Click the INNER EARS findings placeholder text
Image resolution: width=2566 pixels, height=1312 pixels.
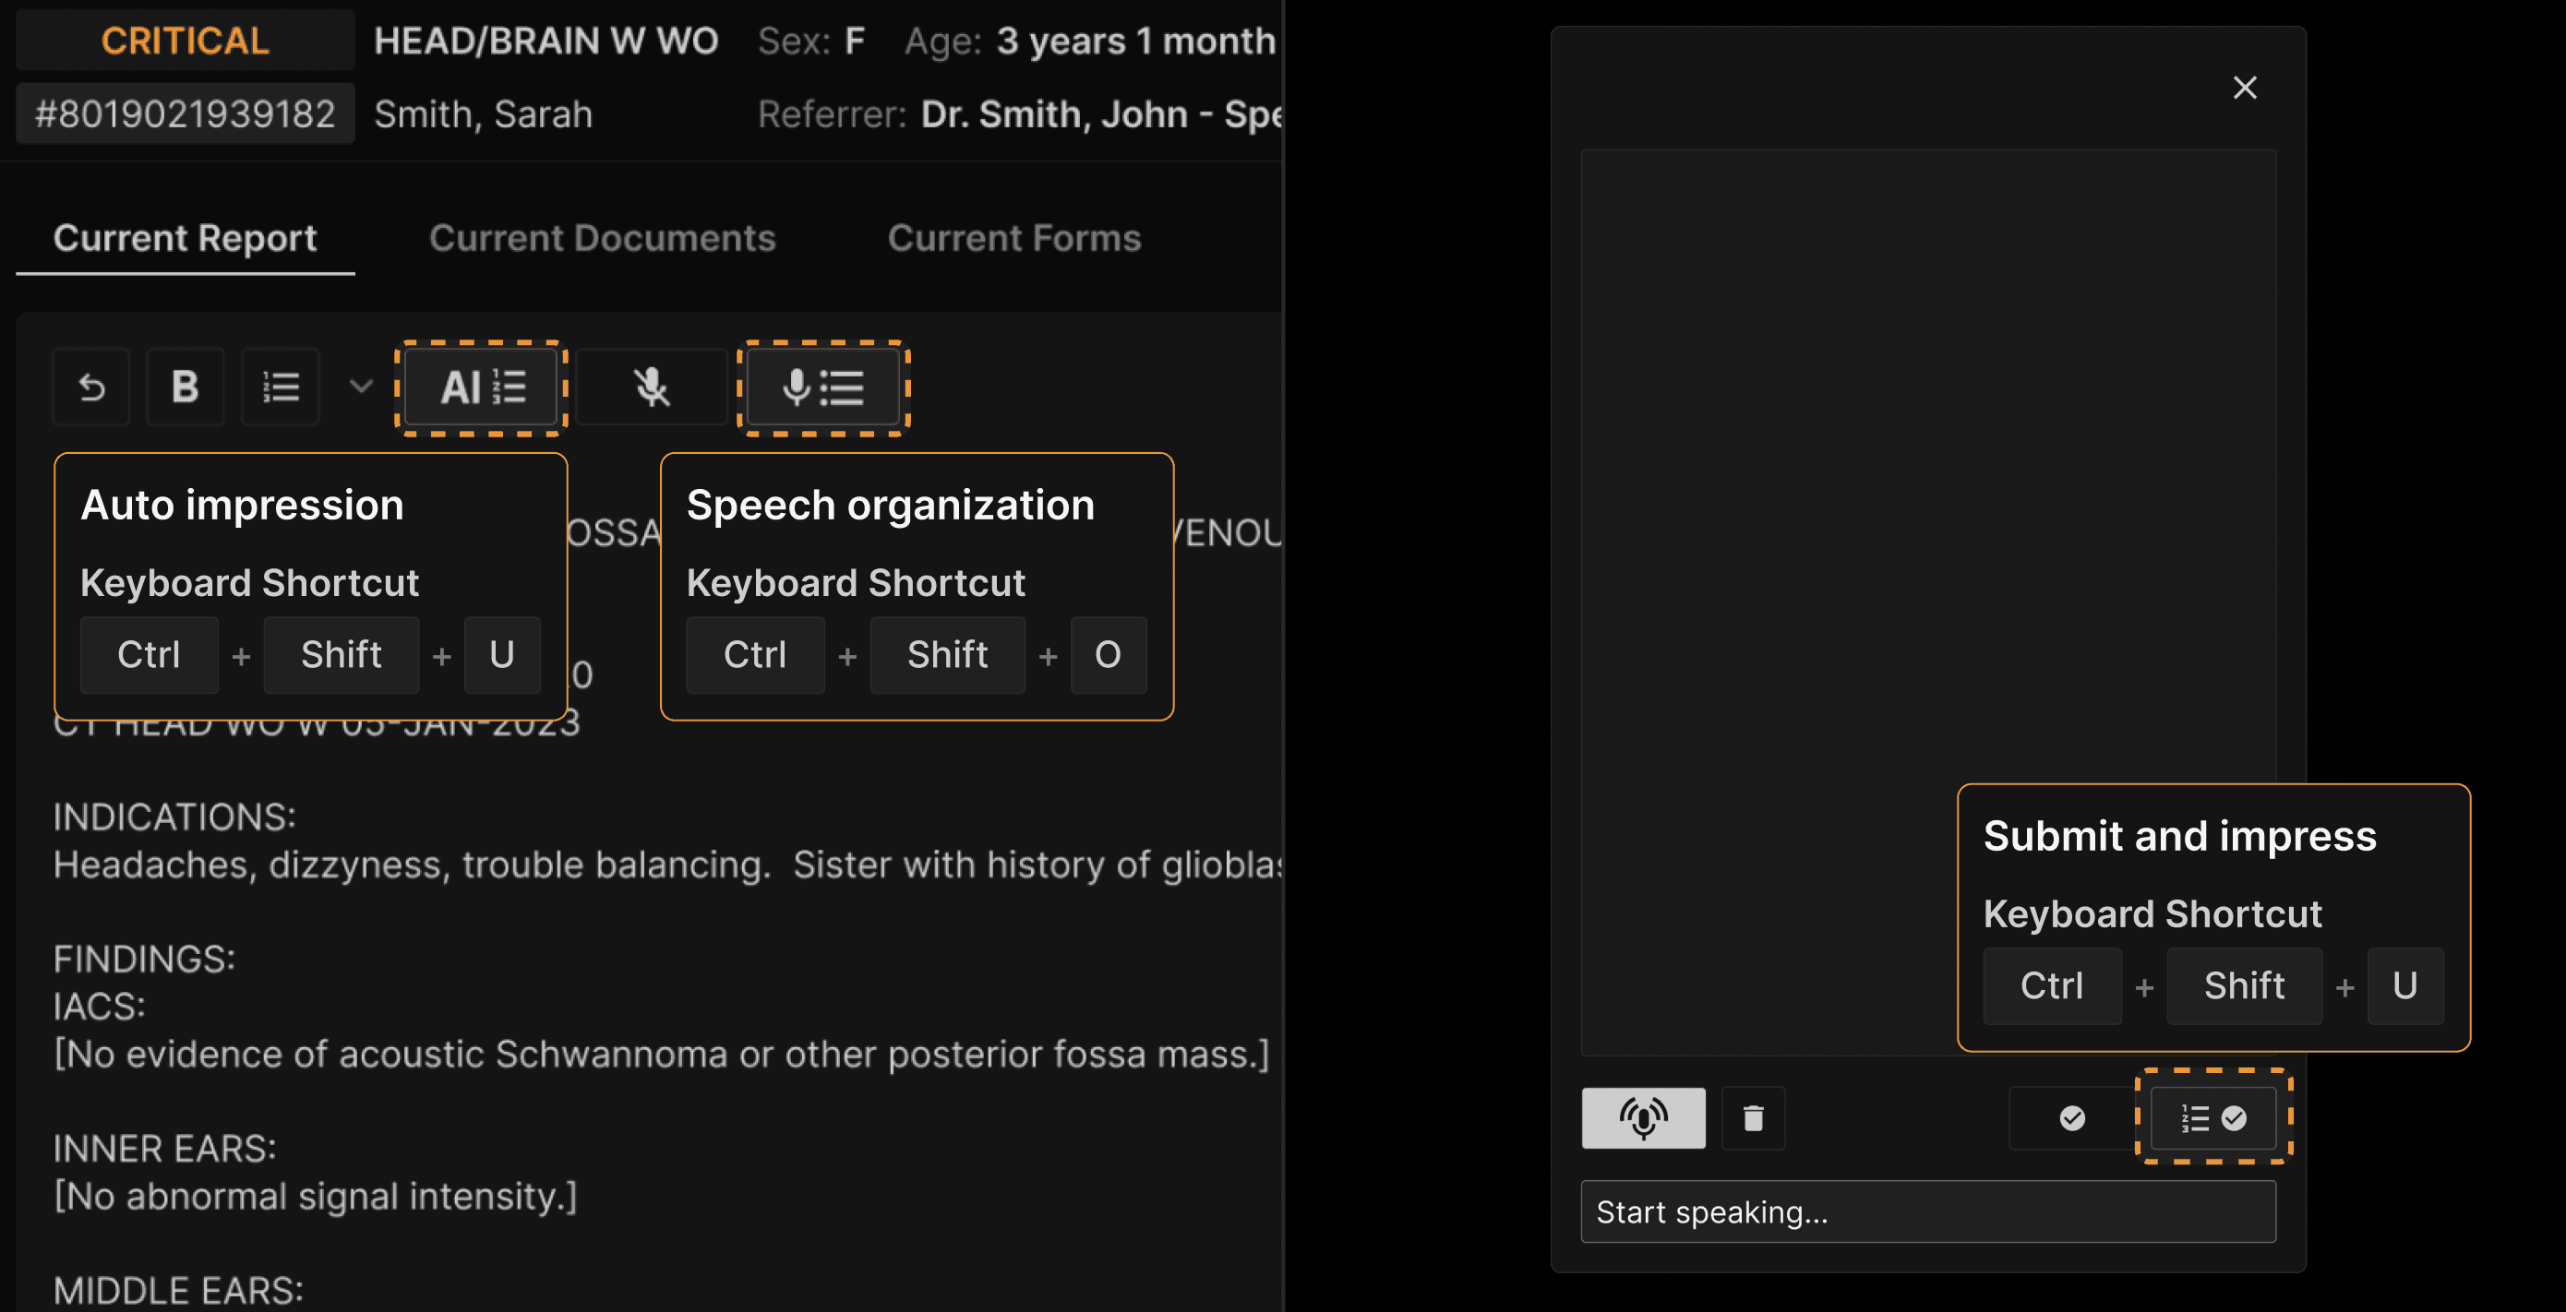(315, 1196)
